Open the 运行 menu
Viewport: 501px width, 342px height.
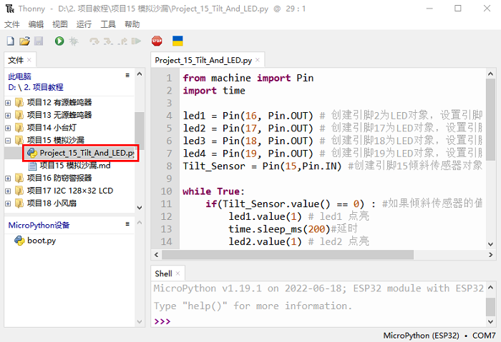point(84,24)
